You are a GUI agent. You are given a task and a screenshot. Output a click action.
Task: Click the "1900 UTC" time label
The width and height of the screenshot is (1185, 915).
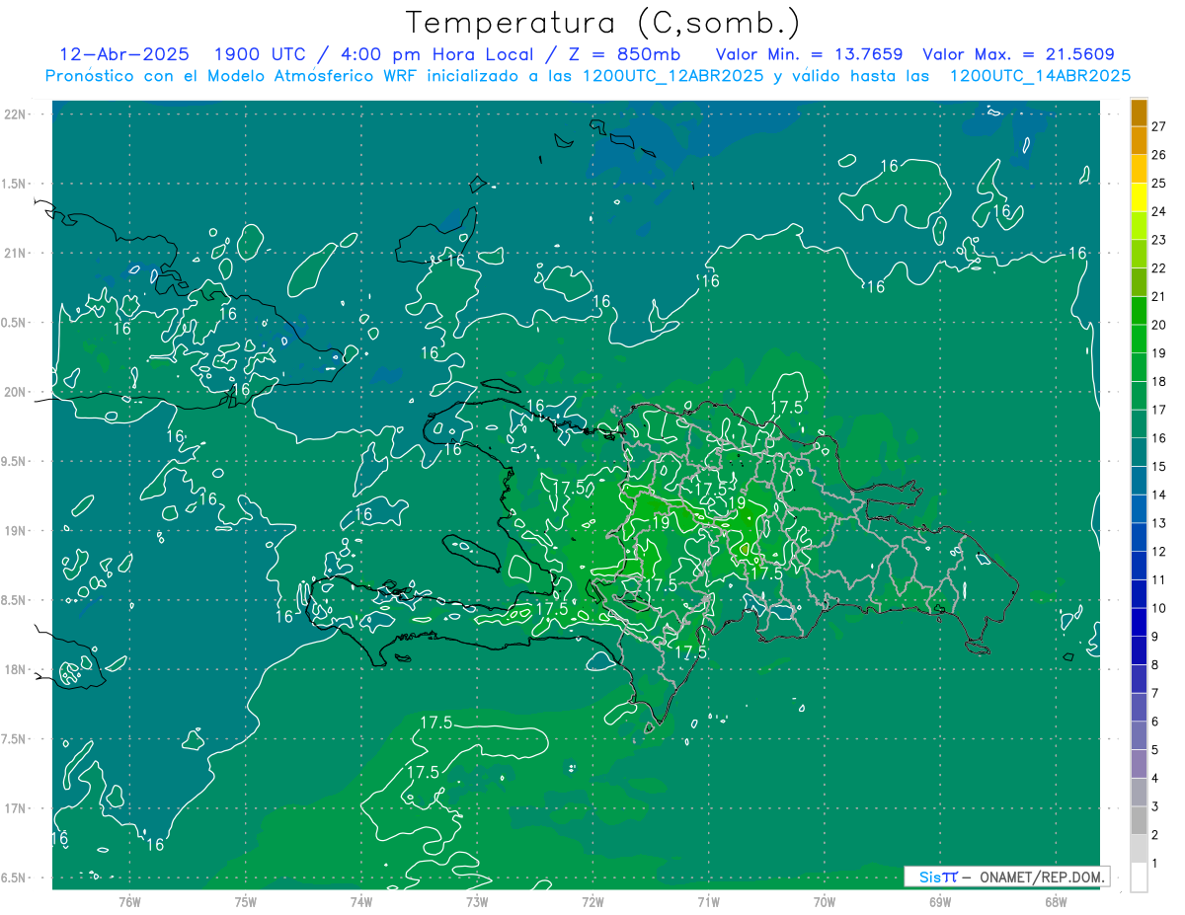tap(261, 54)
